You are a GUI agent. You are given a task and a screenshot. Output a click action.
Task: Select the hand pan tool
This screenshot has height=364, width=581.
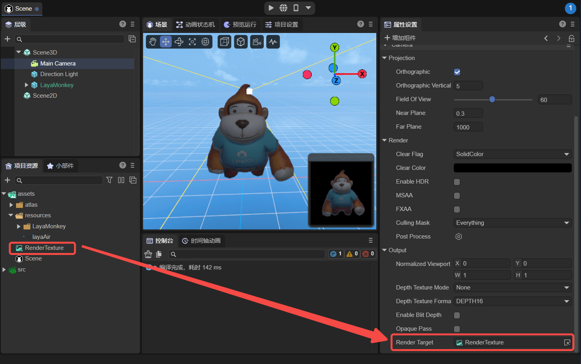pos(153,42)
